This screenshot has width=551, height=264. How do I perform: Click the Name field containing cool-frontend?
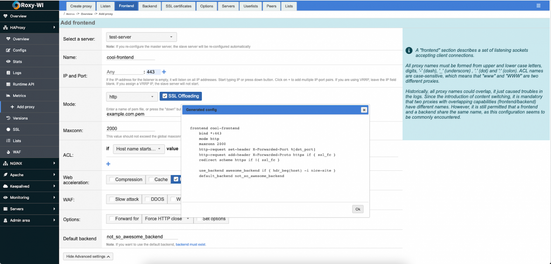pos(131,57)
